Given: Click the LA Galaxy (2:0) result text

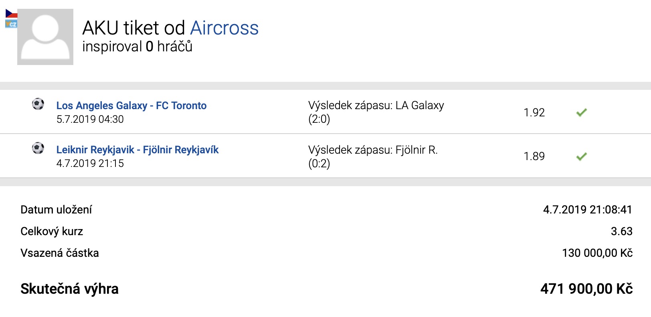Looking at the screenshot, I should (376, 112).
